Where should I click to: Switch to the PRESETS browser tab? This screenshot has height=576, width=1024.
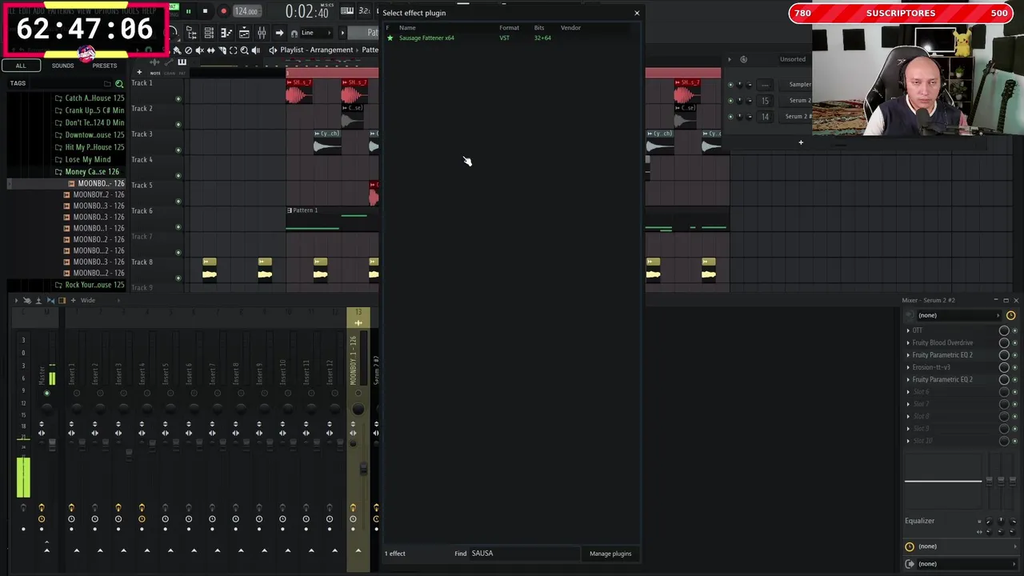click(104, 66)
